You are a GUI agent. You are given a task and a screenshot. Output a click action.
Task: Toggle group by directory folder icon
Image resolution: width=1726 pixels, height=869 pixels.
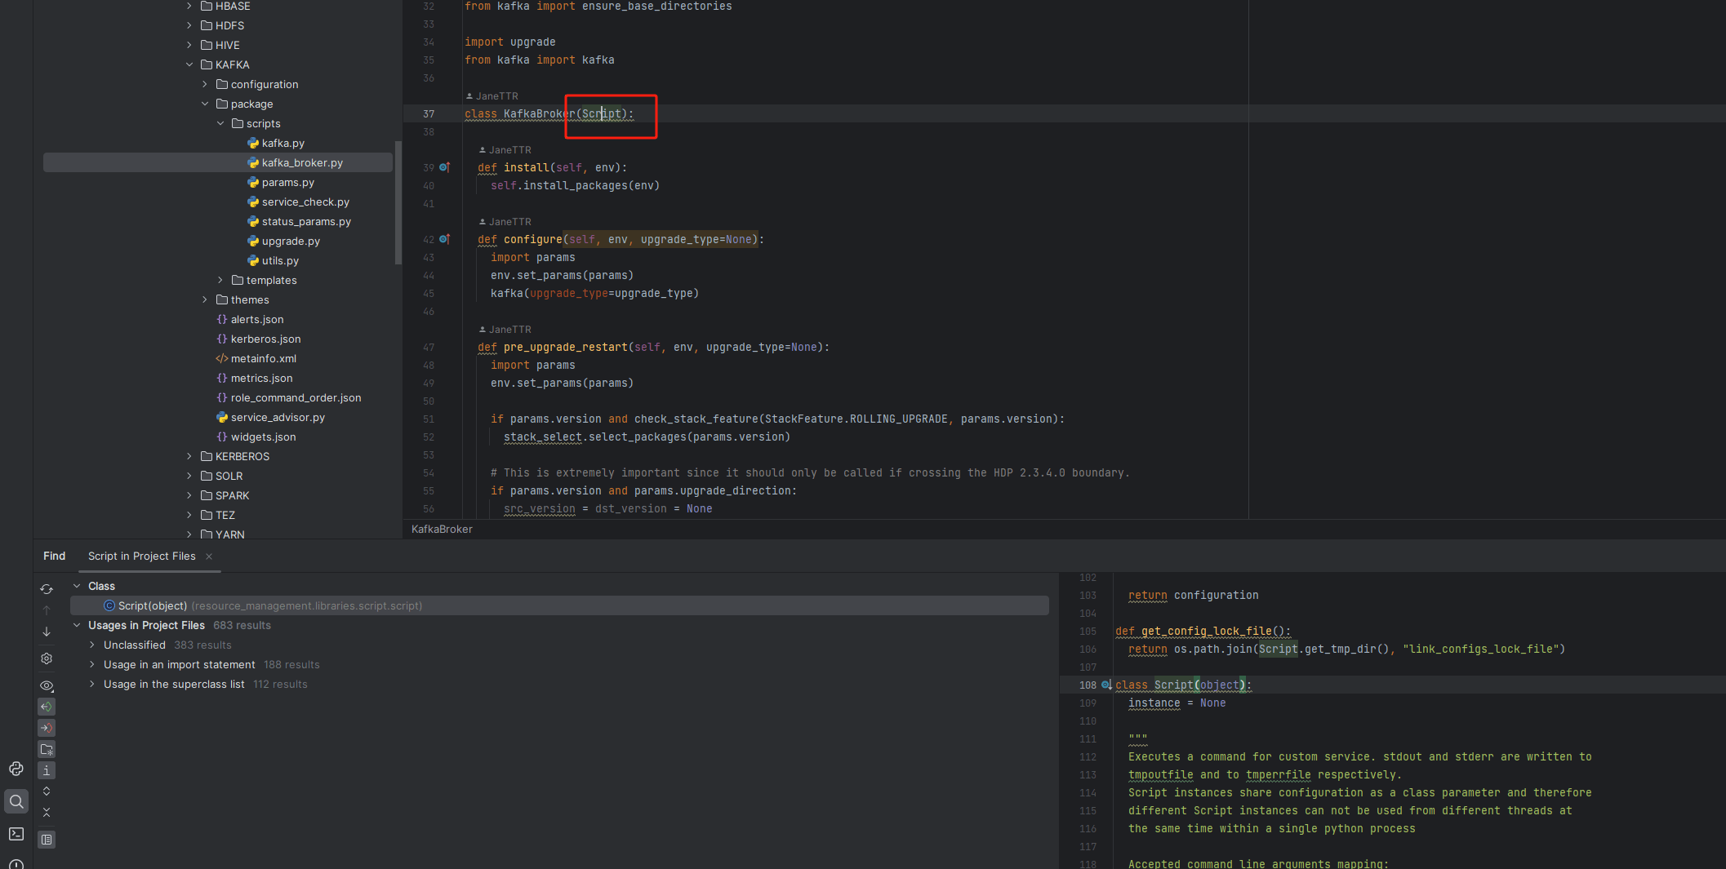47,749
